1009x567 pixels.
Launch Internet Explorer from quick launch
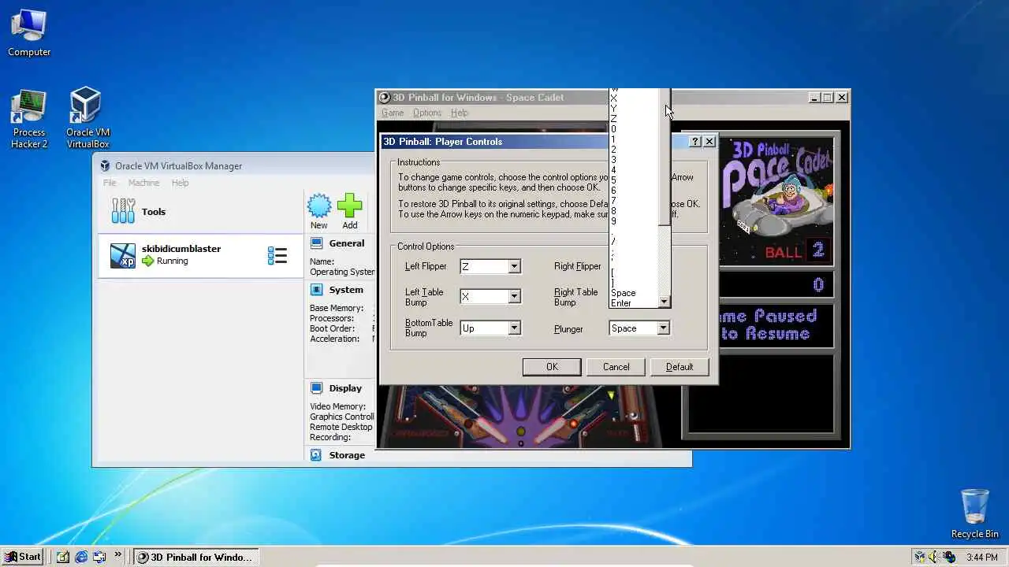click(x=81, y=557)
